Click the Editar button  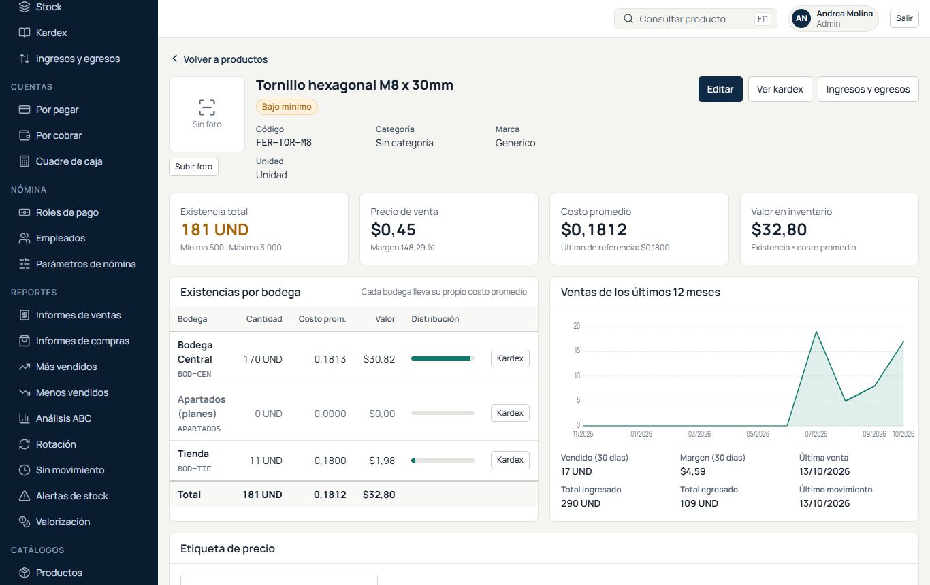pos(720,89)
